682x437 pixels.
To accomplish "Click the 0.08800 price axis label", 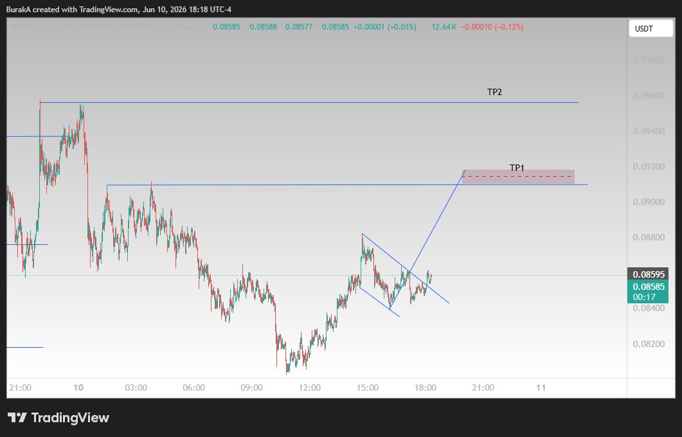I will [649, 237].
